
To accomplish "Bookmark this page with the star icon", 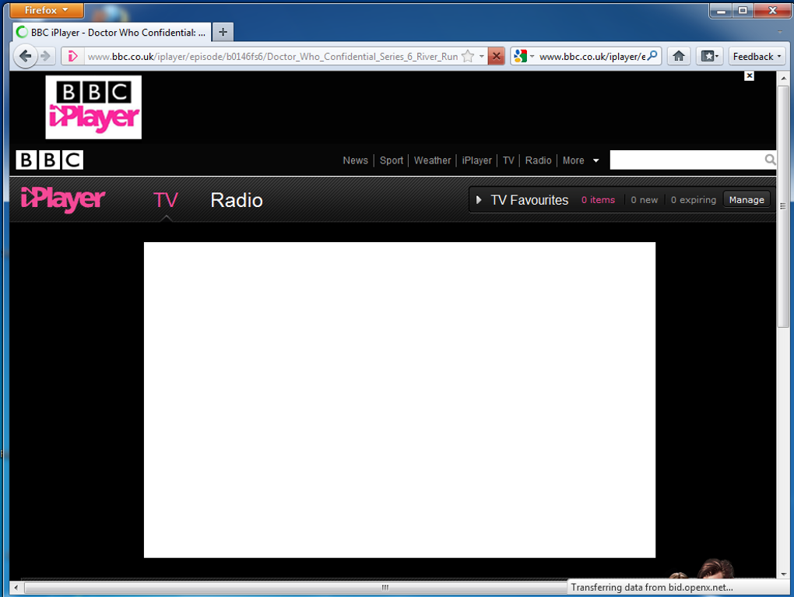I will 468,56.
